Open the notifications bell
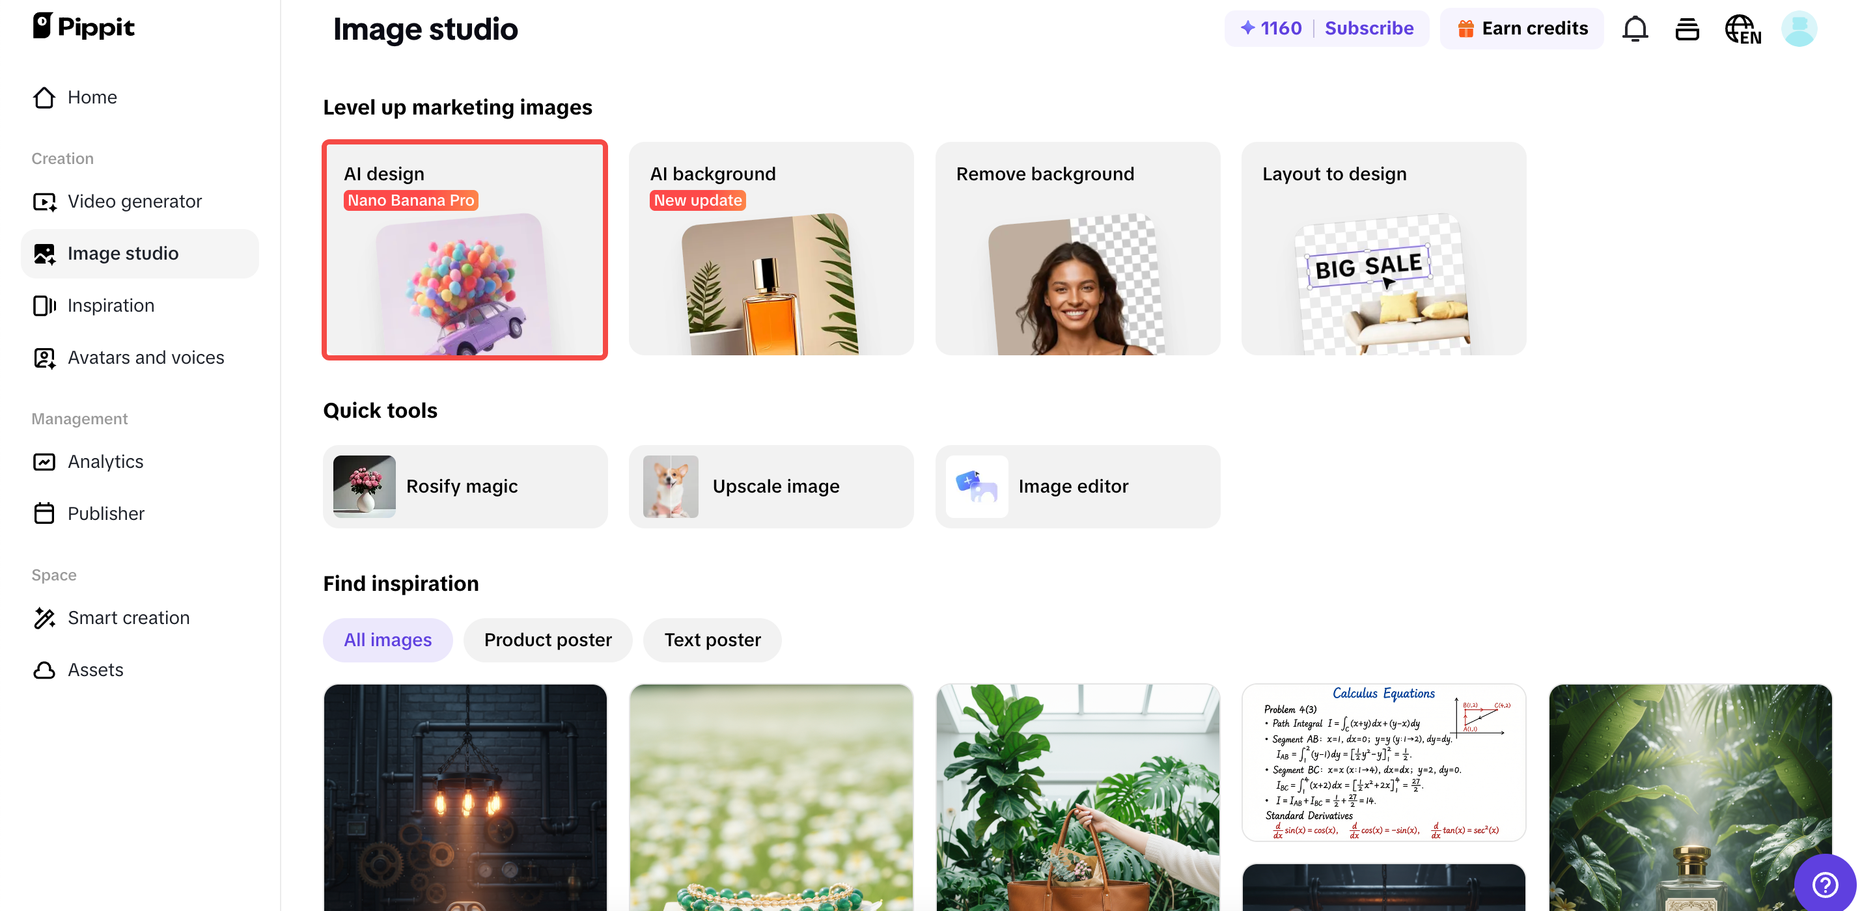1875x911 pixels. (x=1635, y=29)
